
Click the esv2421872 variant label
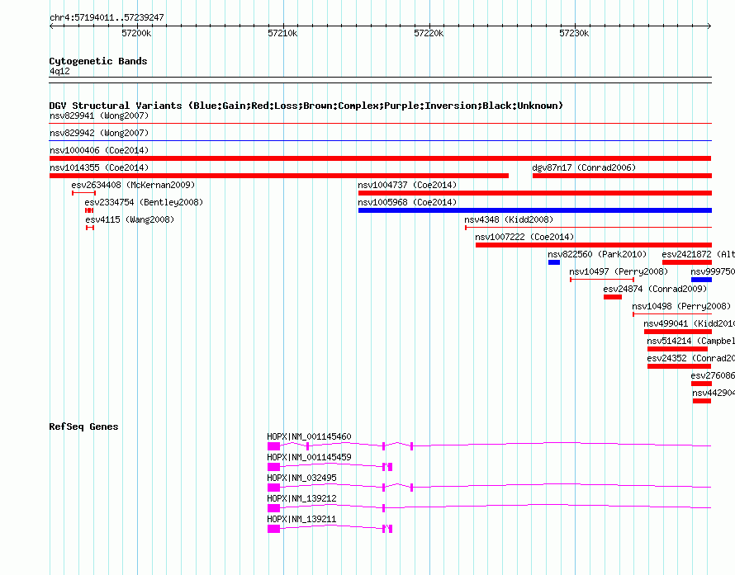(699, 254)
